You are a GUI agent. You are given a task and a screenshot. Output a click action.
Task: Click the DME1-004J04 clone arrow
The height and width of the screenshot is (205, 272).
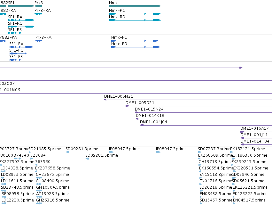[x=142, y=125]
